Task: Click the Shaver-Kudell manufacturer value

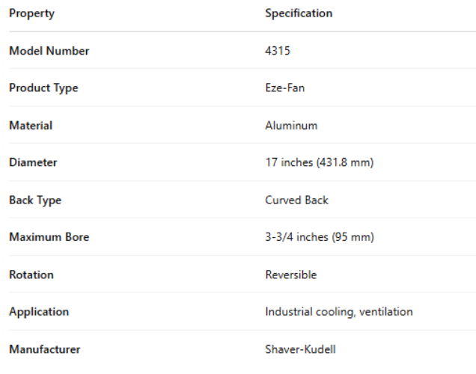Action: (x=301, y=349)
